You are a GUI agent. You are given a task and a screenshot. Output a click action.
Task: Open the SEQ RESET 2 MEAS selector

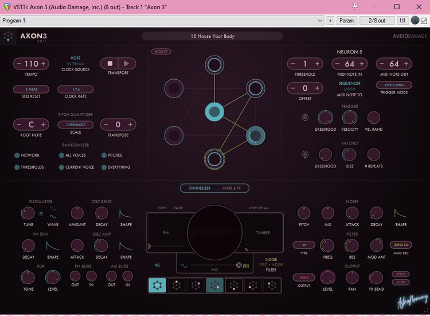click(31, 89)
